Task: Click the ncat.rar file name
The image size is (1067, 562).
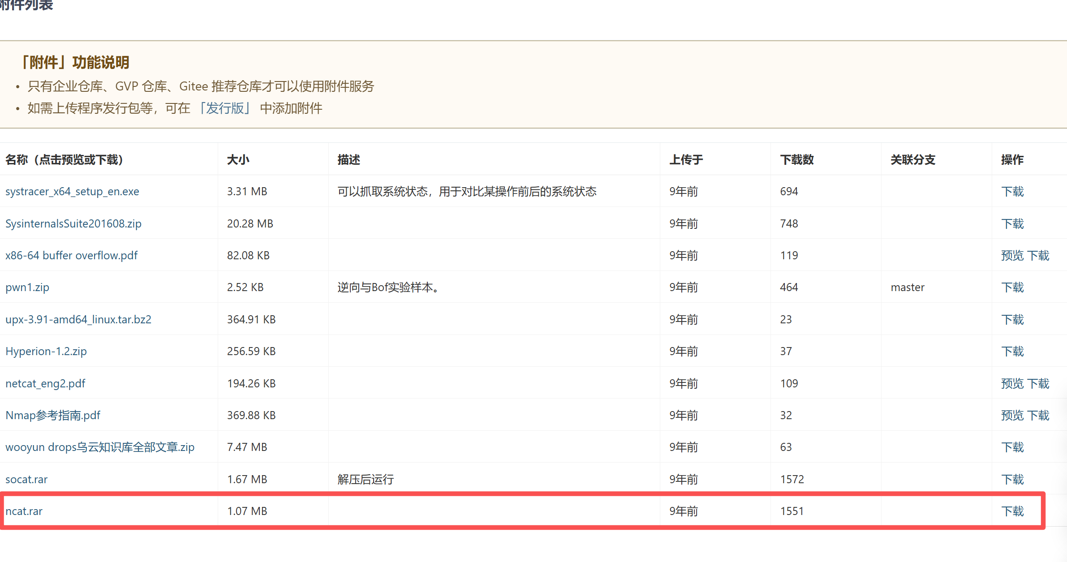Action: (x=24, y=511)
